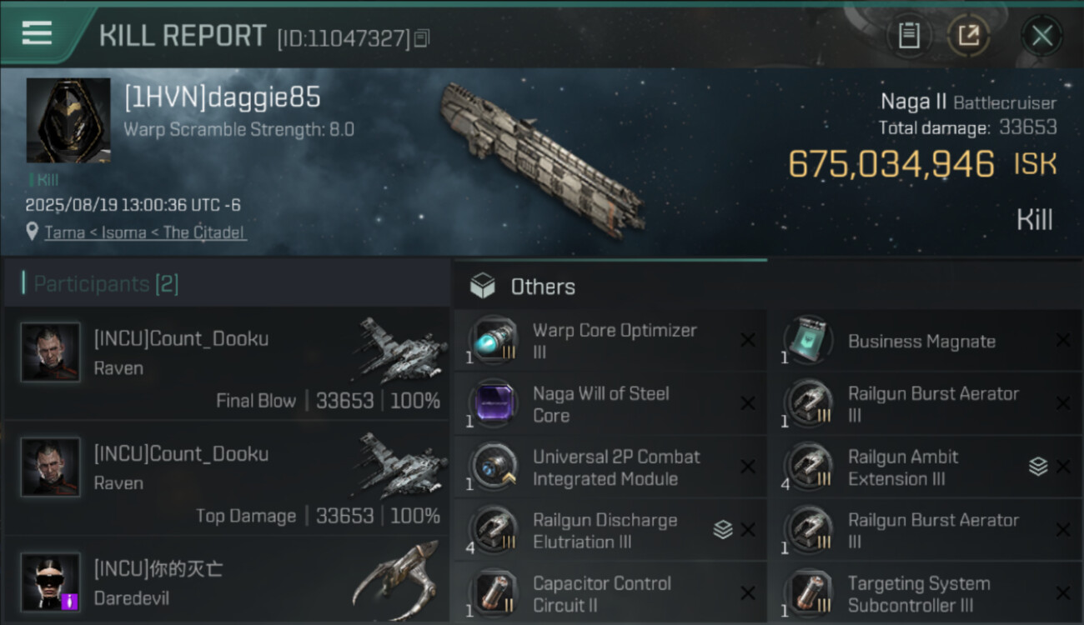Image resolution: width=1084 pixels, height=625 pixels.
Task: Click the Business Magnate item icon
Action: [x=808, y=340]
